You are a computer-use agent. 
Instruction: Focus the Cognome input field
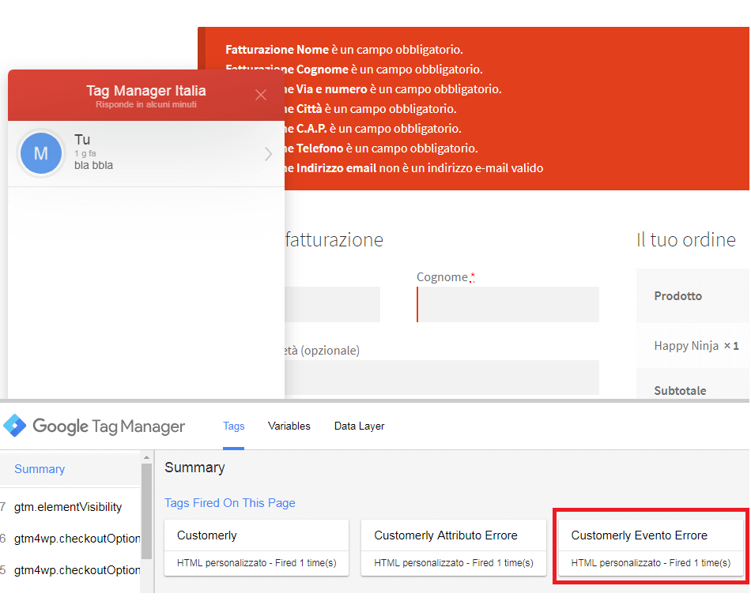[x=508, y=304]
